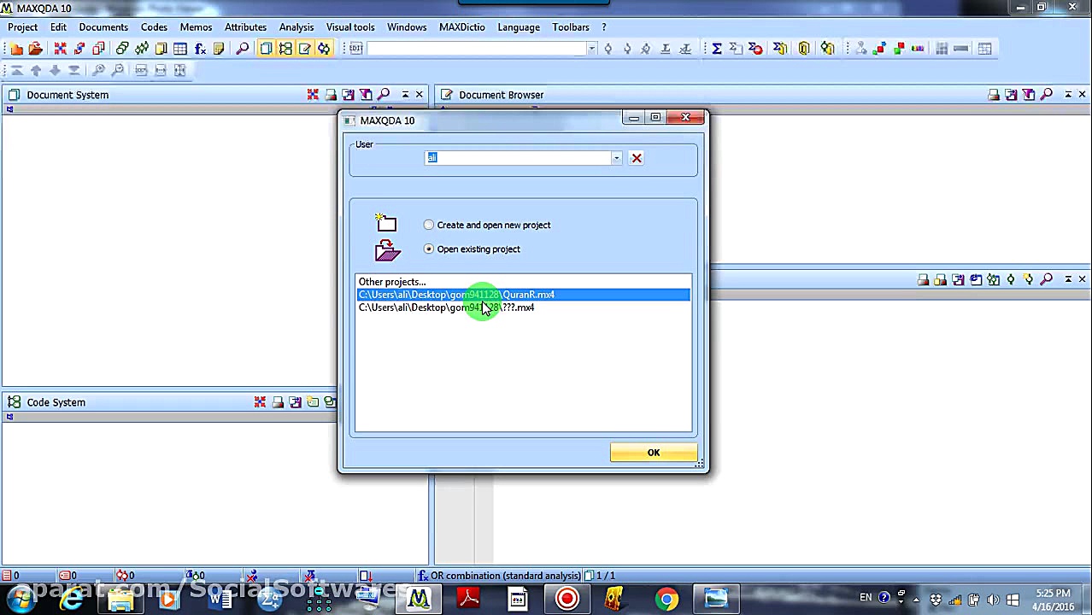Viewport: 1092px width, 615px height.
Task: Click the rainbow colored codeline toolbar icon
Action: pyautogui.click(x=918, y=49)
